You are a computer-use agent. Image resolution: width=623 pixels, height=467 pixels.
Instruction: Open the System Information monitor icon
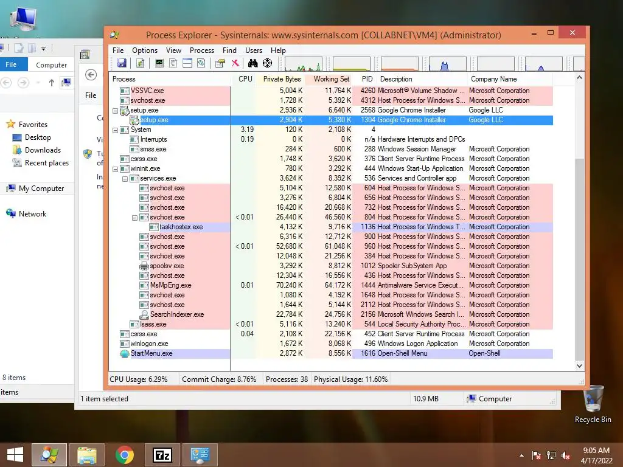click(159, 63)
